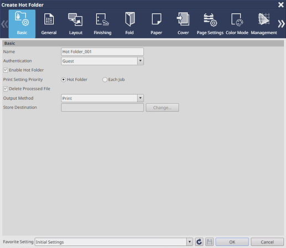The image size is (286, 248).
Task: Open the General settings tab icon
Action: click(x=49, y=19)
